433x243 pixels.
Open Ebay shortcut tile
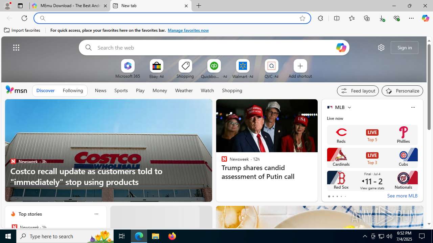click(156, 69)
